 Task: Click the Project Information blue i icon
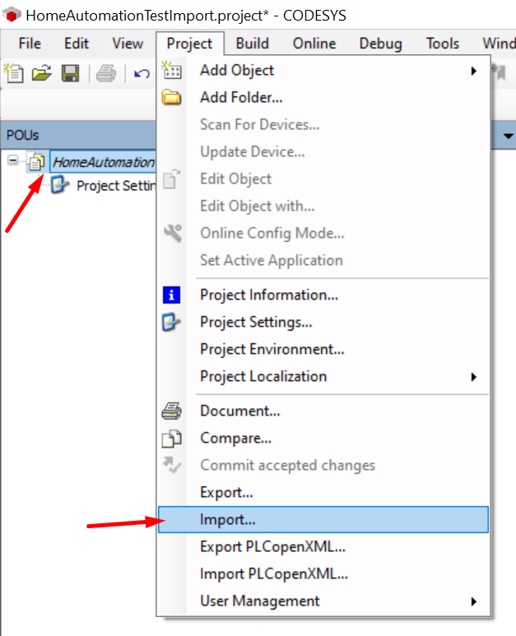pyautogui.click(x=172, y=295)
